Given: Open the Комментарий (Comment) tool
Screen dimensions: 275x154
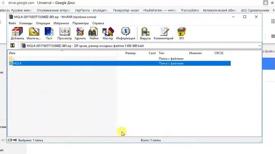Looking at the screenshot, I should pyautogui.click(x=163, y=33).
